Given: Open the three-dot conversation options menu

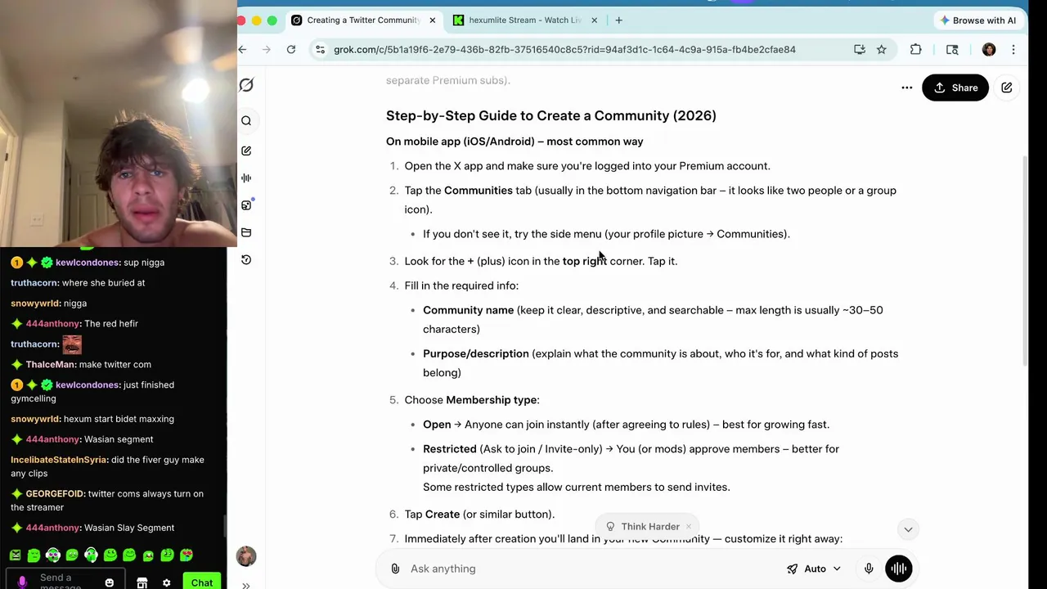Looking at the screenshot, I should [x=906, y=88].
